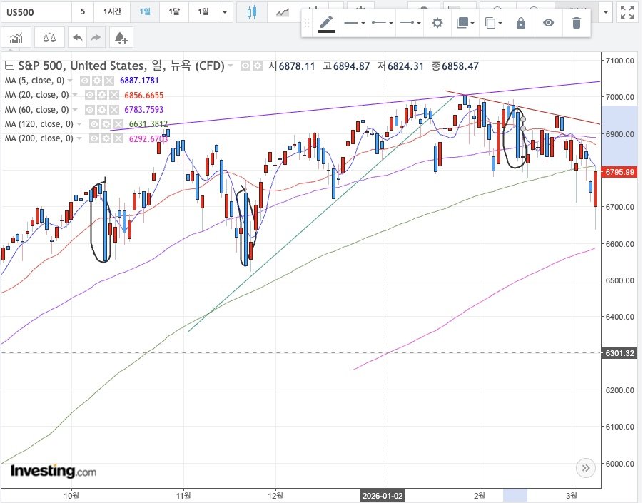
Task: Expand MA (120, close, 0) dropdown arrow
Action: pyautogui.click(x=79, y=124)
